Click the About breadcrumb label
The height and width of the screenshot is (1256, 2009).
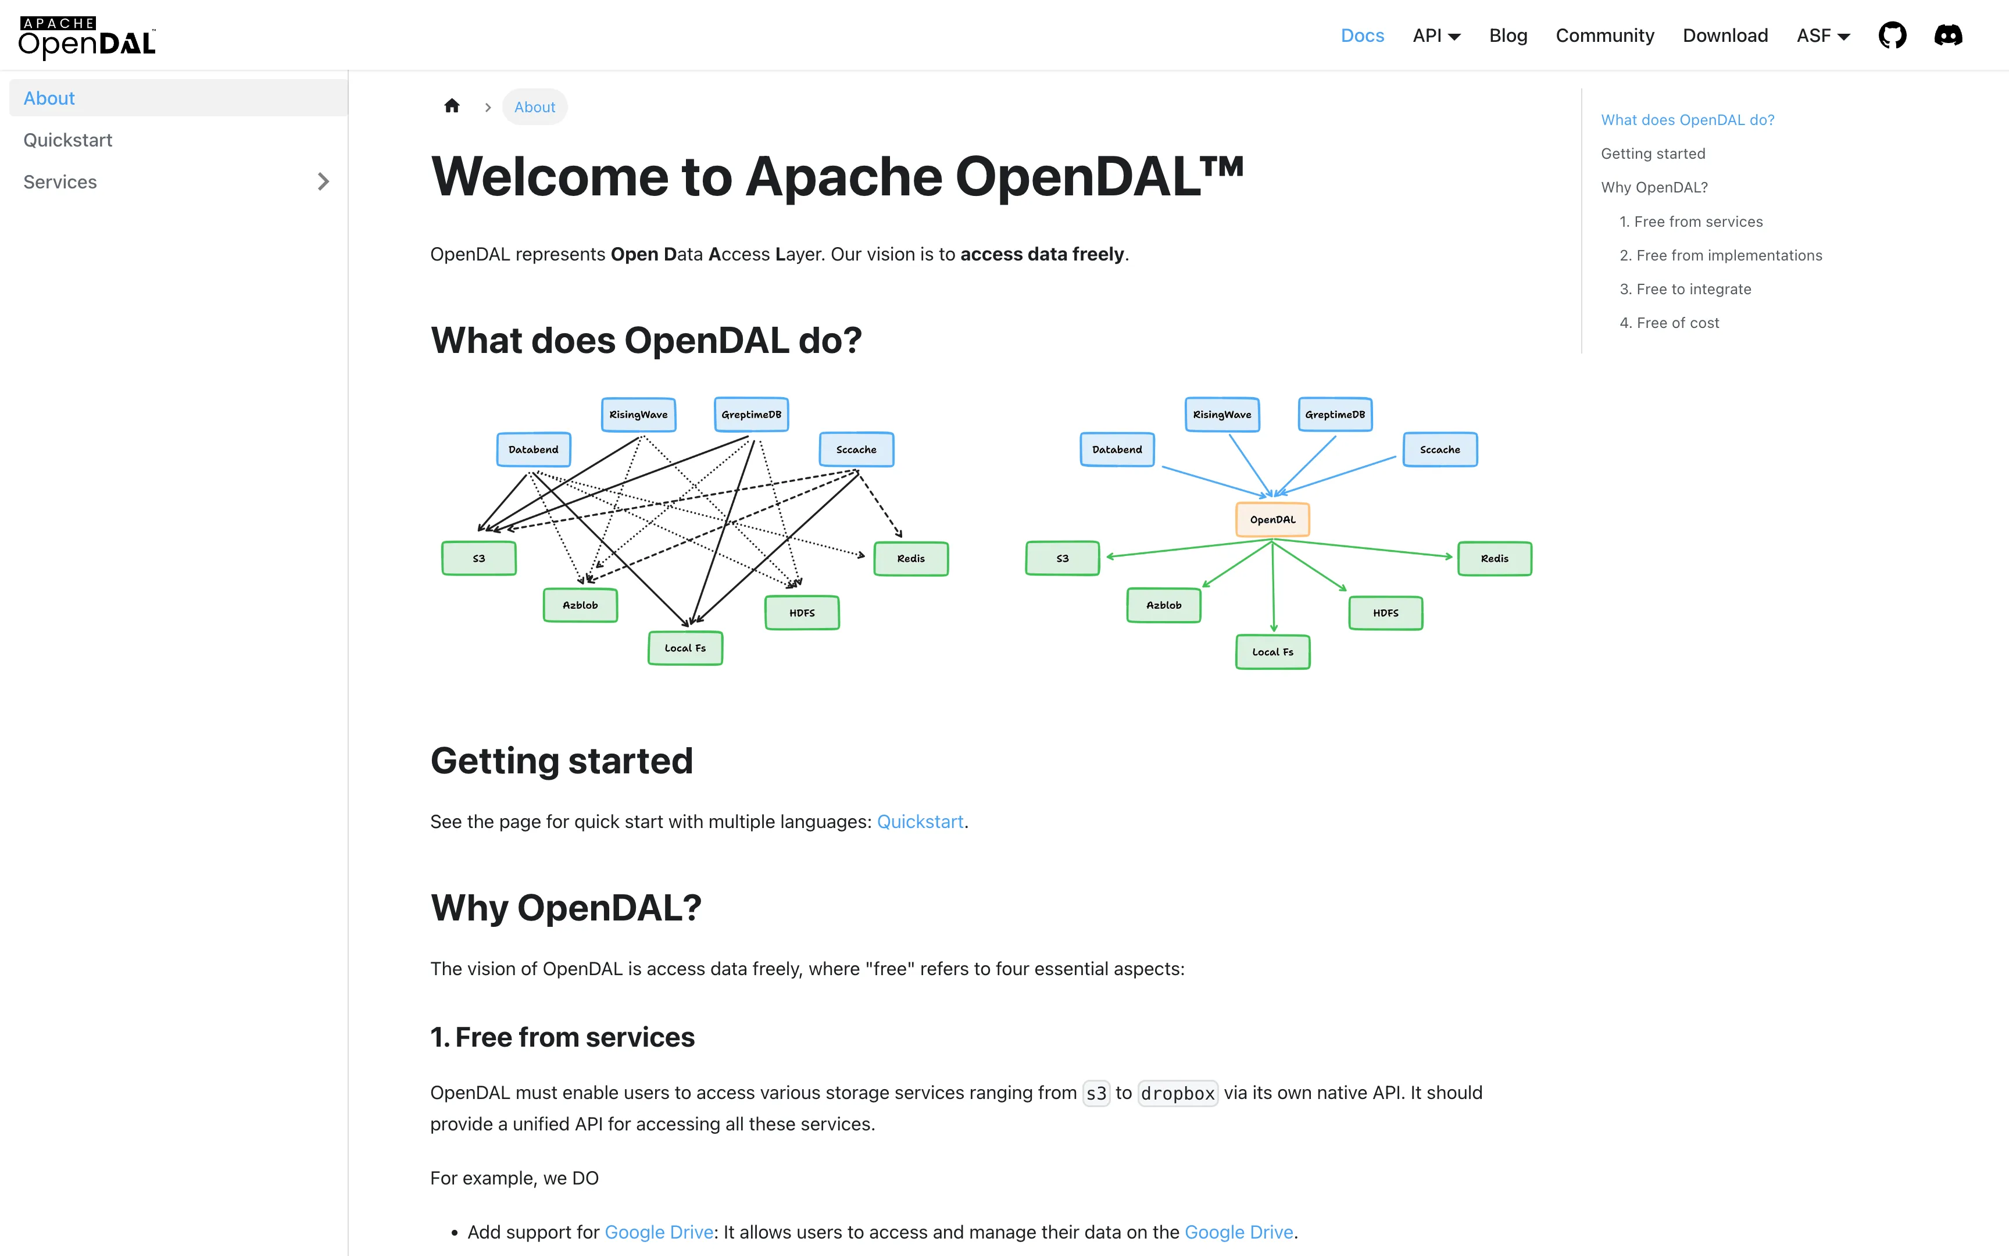click(x=535, y=106)
